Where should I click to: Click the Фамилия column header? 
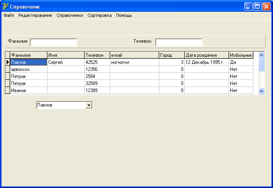coord(29,55)
